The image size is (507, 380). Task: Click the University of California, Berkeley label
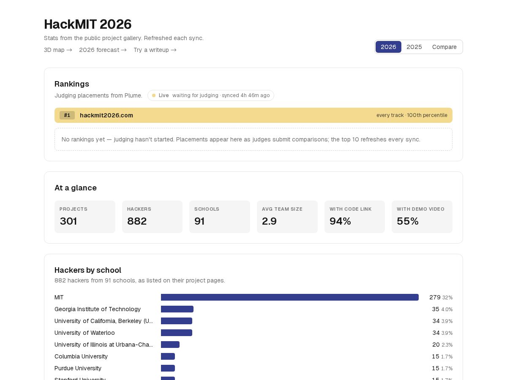point(104,321)
